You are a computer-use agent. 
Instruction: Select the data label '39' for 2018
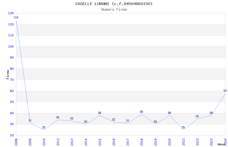141,112
